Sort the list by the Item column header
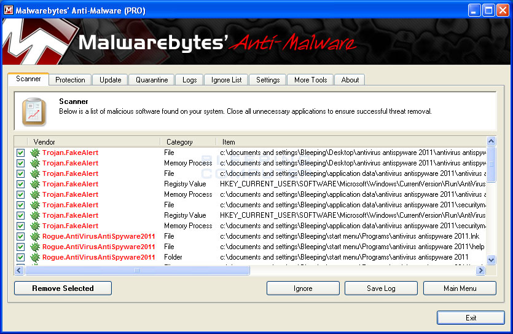The width and height of the screenshot is (513, 334). tap(351, 142)
